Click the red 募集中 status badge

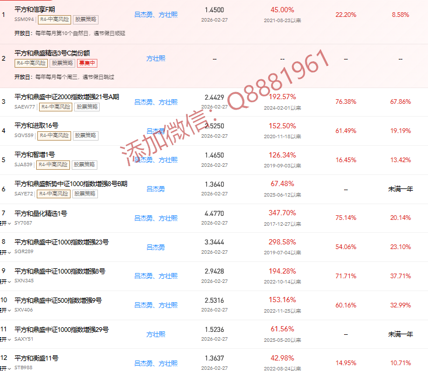click(x=87, y=63)
